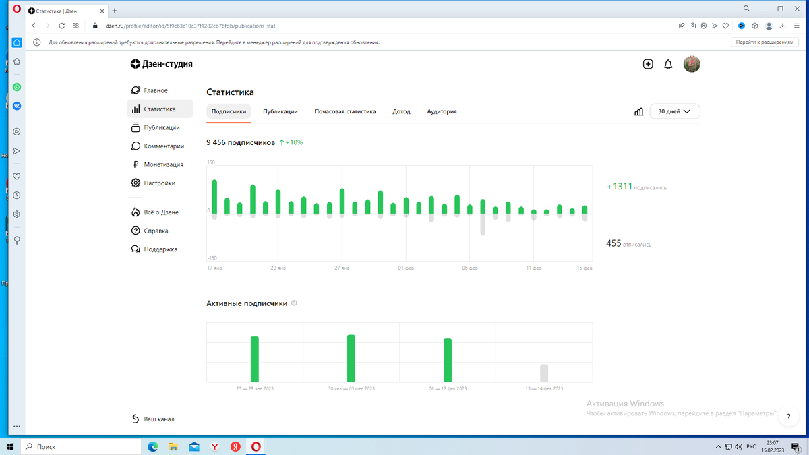Switch to bar chart view icon
The width and height of the screenshot is (809, 455).
tap(638, 111)
